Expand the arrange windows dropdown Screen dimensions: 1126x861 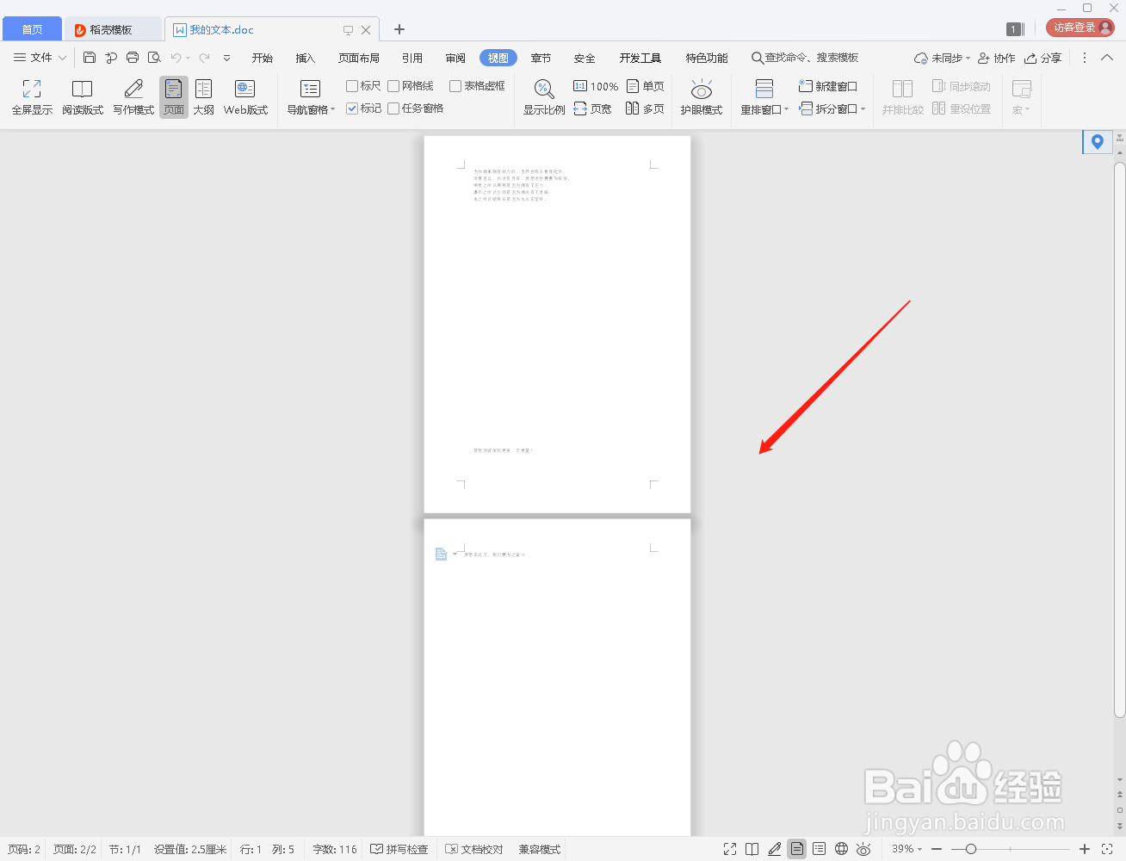tap(786, 110)
